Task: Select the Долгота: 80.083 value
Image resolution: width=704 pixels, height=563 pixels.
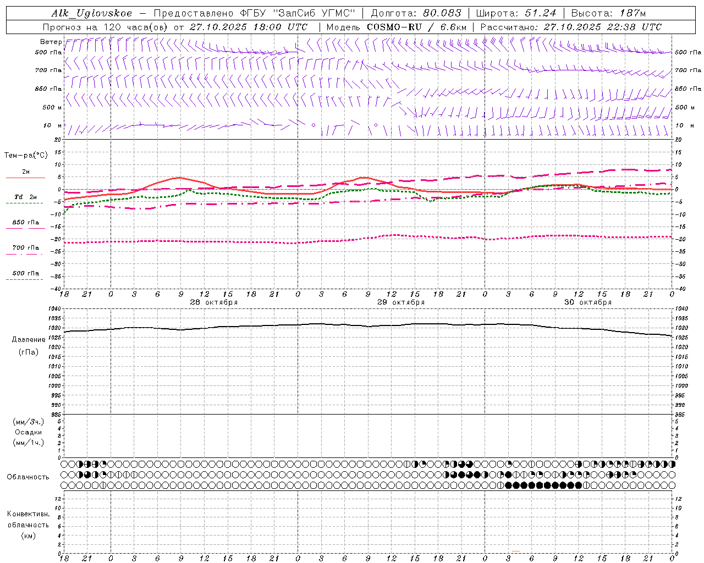Action: click(416, 13)
